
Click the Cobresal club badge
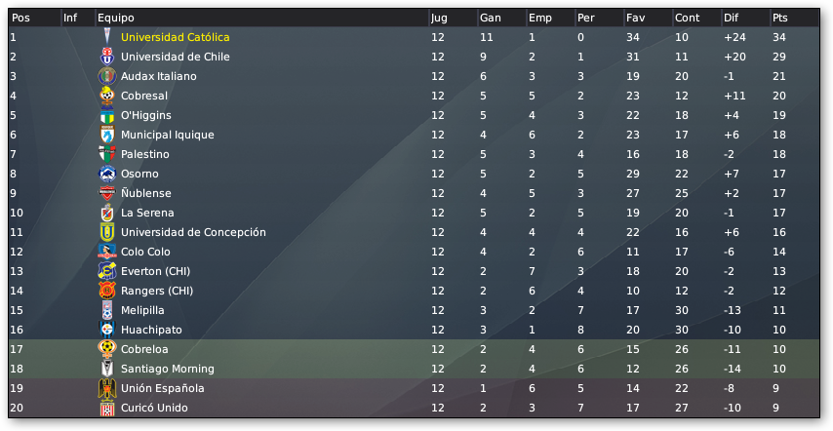107,96
